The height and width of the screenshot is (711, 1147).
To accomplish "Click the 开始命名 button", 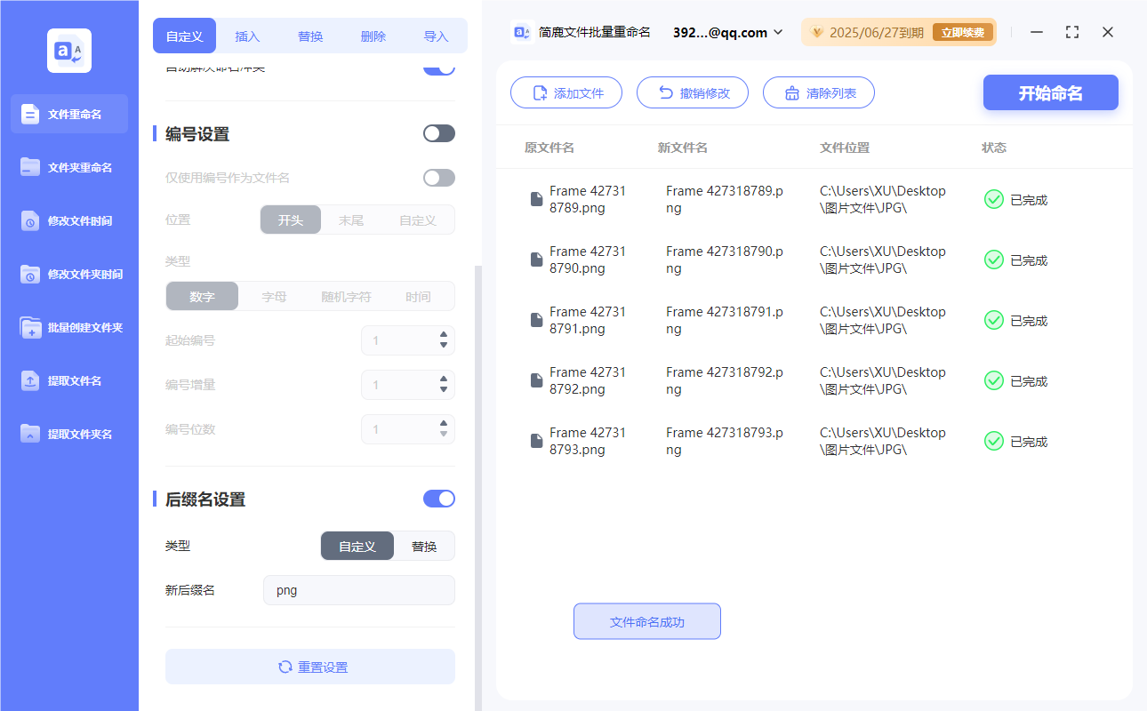I will (x=1050, y=93).
